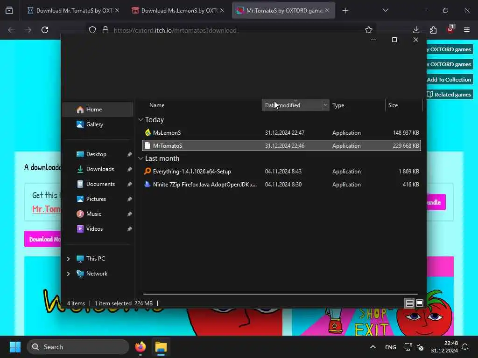
Task: Bookmark this page with star icon
Action: (x=369, y=30)
